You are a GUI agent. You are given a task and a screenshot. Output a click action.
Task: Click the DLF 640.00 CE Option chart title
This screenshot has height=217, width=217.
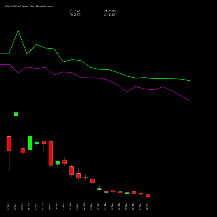[29, 7]
